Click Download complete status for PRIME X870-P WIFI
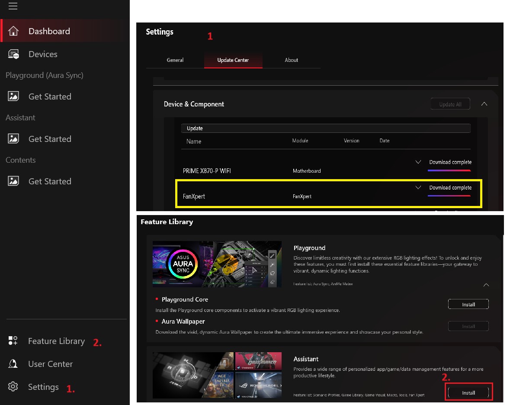The height and width of the screenshot is (405, 510). click(x=450, y=162)
